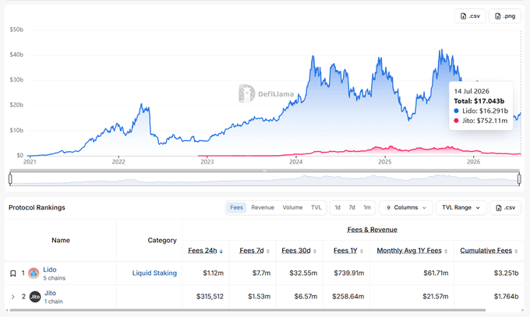Sort by Fees 30d column
The image size is (530, 317).
(299, 251)
